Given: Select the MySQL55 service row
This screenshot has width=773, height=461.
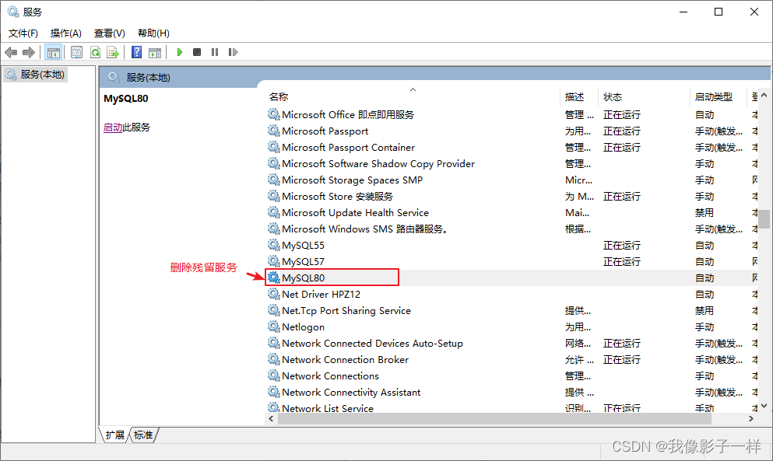Looking at the screenshot, I should pyautogui.click(x=511, y=245).
